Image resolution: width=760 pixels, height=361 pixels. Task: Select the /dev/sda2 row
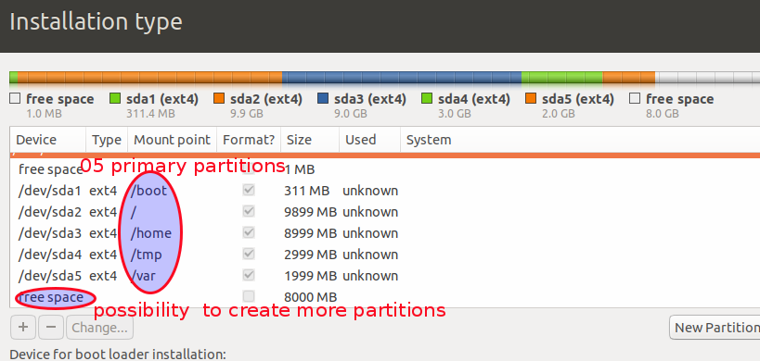tap(385, 212)
